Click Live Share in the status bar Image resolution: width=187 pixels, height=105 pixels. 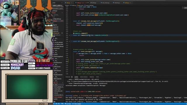point(68,104)
